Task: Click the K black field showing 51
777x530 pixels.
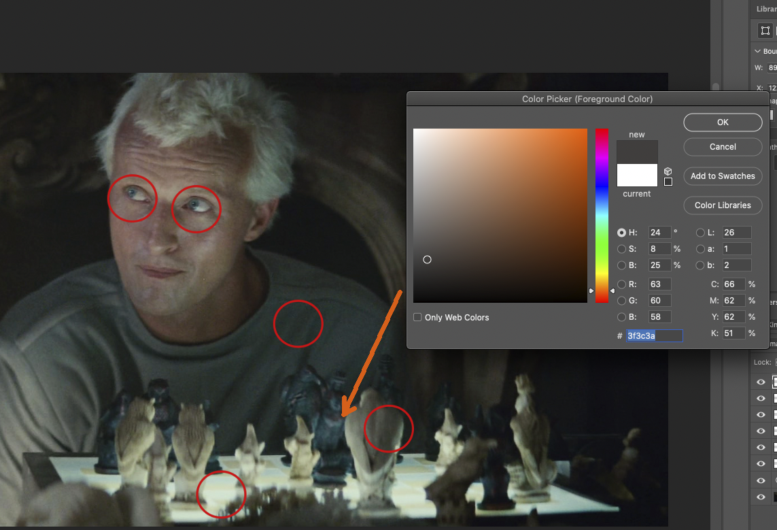Action: [x=733, y=333]
